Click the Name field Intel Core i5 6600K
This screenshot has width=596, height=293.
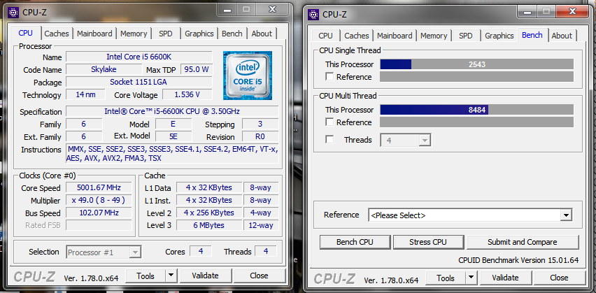pos(139,57)
